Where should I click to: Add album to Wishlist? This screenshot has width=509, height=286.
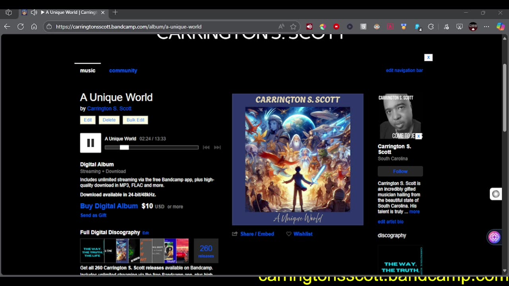click(x=299, y=234)
